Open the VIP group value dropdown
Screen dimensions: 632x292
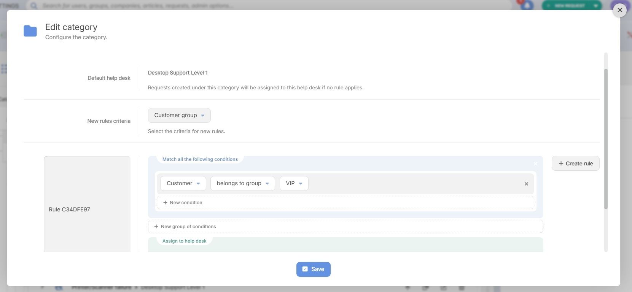click(x=294, y=183)
